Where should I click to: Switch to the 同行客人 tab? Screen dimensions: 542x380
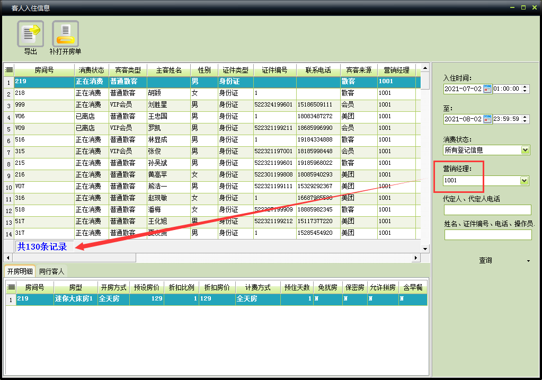pyautogui.click(x=51, y=271)
